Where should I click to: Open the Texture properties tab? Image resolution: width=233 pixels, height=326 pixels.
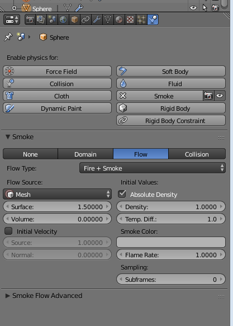[x=130, y=20]
